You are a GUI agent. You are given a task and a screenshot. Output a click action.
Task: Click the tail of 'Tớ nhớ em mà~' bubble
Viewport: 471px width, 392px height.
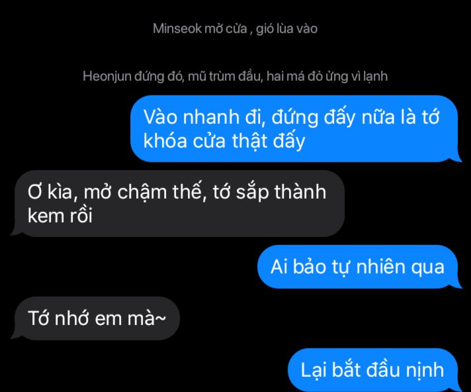16,335
